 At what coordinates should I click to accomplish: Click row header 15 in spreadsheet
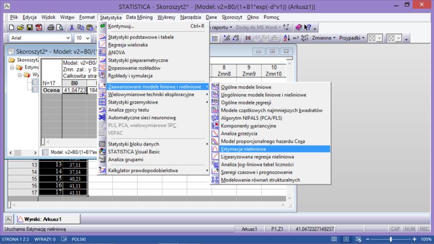23,179
